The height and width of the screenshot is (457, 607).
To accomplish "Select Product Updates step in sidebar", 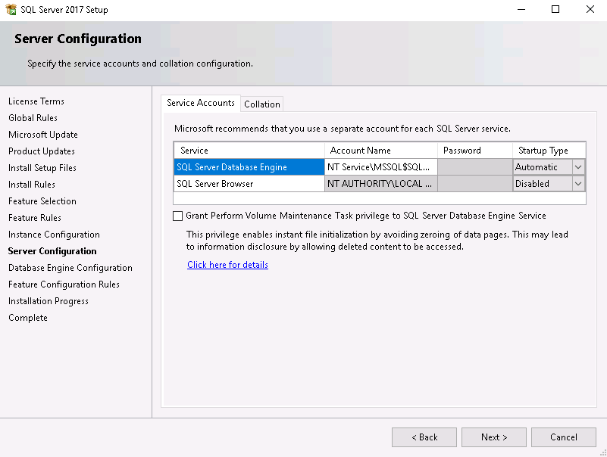I will (42, 151).
